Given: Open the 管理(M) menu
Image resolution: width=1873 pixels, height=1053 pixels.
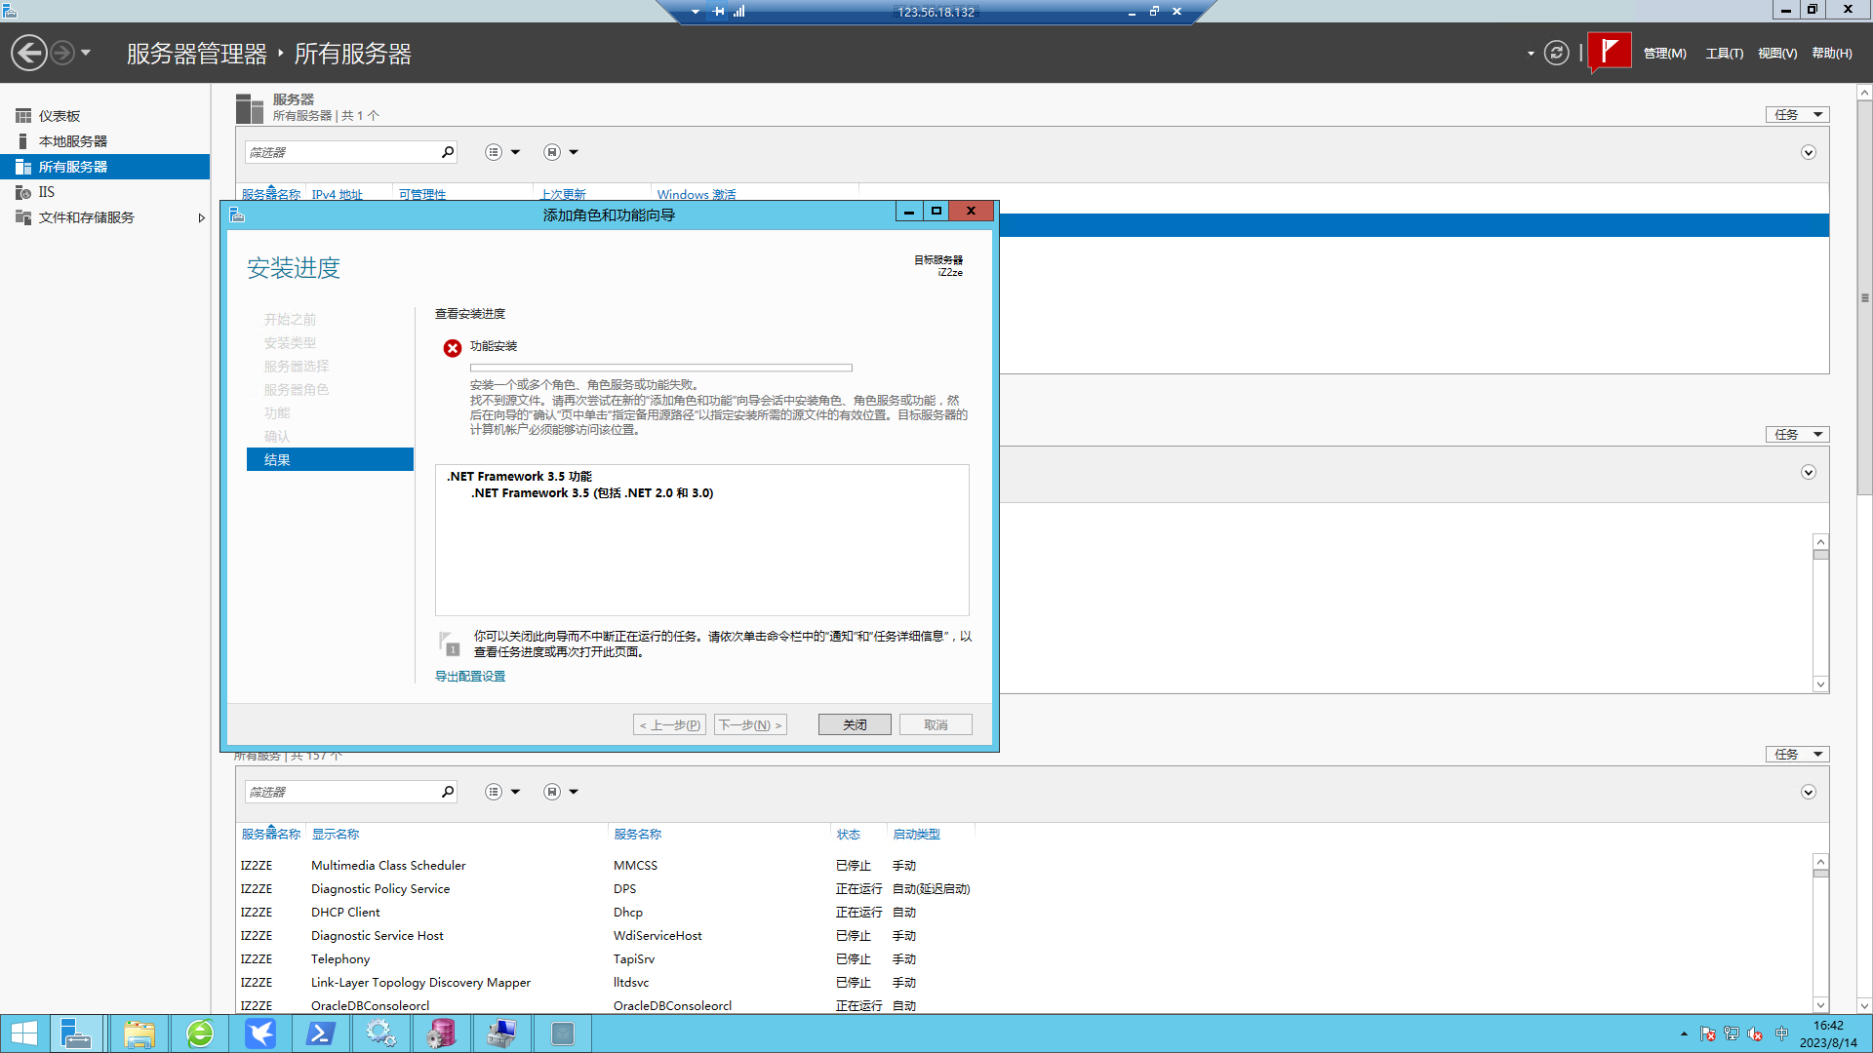Looking at the screenshot, I should click(1664, 54).
